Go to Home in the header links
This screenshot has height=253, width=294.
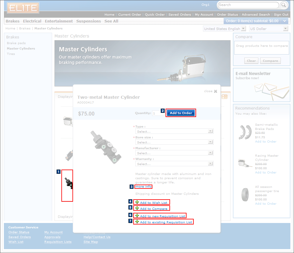point(109,14)
